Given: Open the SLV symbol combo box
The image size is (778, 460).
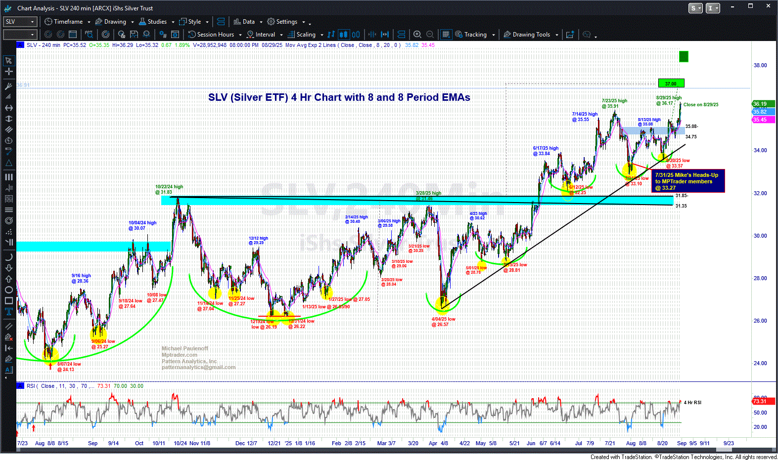Looking at the screenshot, I should pyautogui.click(x=20, y=22).
